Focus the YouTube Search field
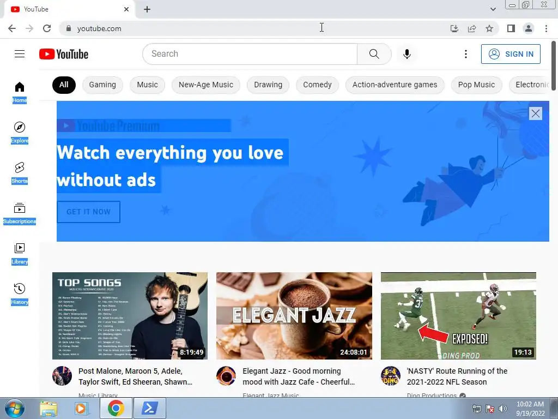Screen dimensions: 558x419 tap(250, 54)
